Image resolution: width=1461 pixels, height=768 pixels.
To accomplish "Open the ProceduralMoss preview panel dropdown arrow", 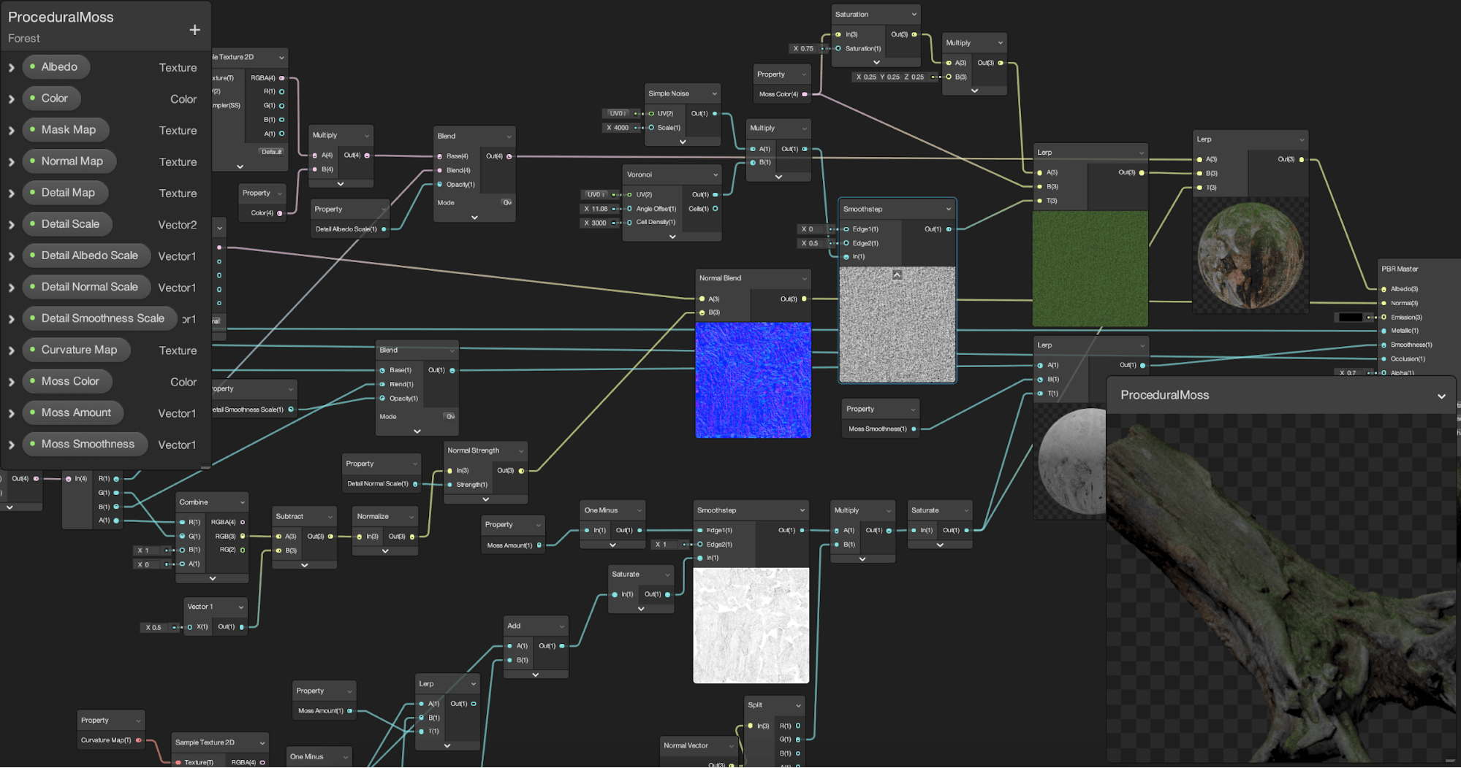I will click(x=1441, y=396).
